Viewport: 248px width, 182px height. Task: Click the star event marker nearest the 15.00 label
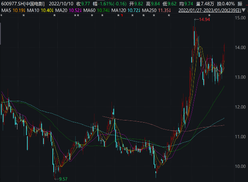click(209, 16)
